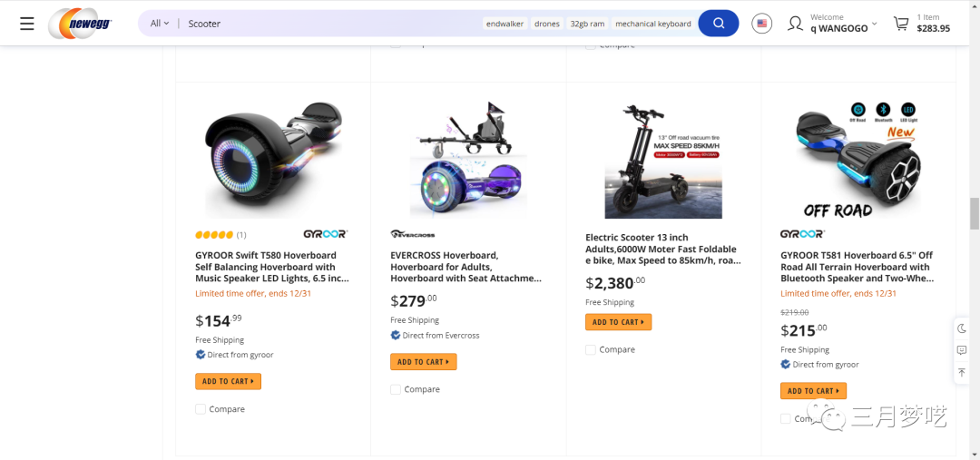Click the Scooter search input field

tap(327, 24)
